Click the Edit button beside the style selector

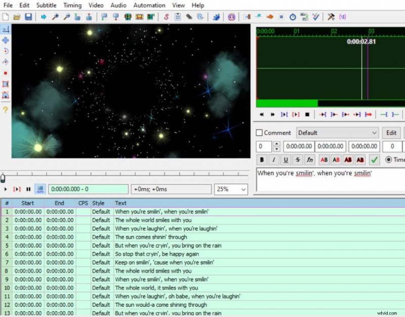(x=391, y=133)
